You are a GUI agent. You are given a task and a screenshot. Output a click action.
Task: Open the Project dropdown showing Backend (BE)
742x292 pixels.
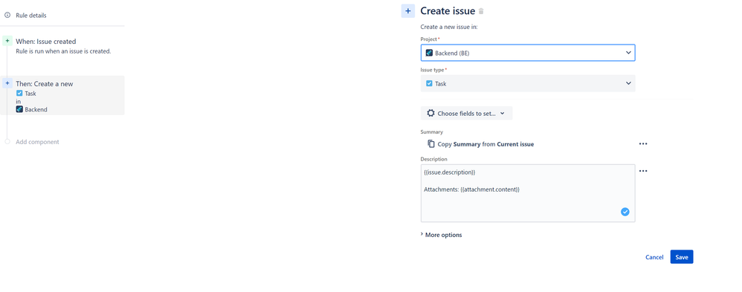click(x=528, y=53)
